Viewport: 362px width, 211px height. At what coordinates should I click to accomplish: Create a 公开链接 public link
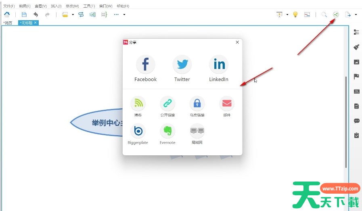coord(167,104)
